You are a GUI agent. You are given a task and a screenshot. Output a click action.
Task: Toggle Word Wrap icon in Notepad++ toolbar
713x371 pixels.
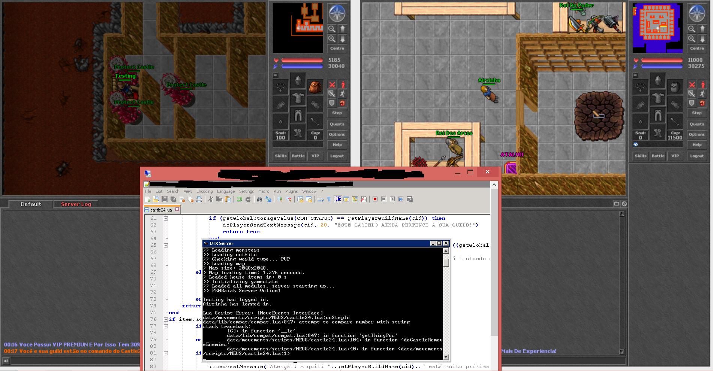pyautogui.click(x=320, y=199)
